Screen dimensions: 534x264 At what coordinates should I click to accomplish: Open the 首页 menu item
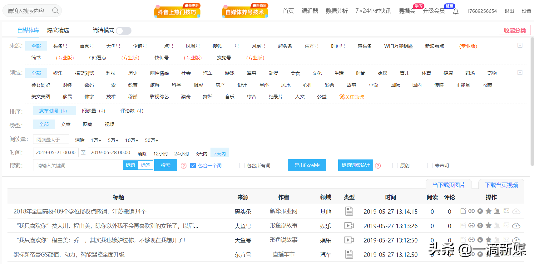pos(288,11)
